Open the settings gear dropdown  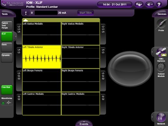(139, 5)
